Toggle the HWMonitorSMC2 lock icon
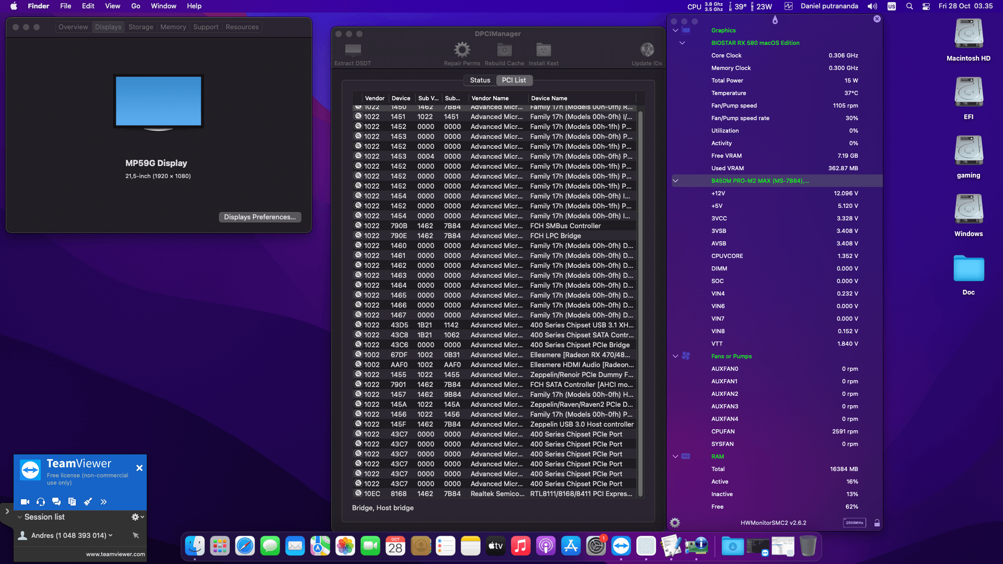The height and width of the screenshot is (564, 1003). tap(877, 523)
